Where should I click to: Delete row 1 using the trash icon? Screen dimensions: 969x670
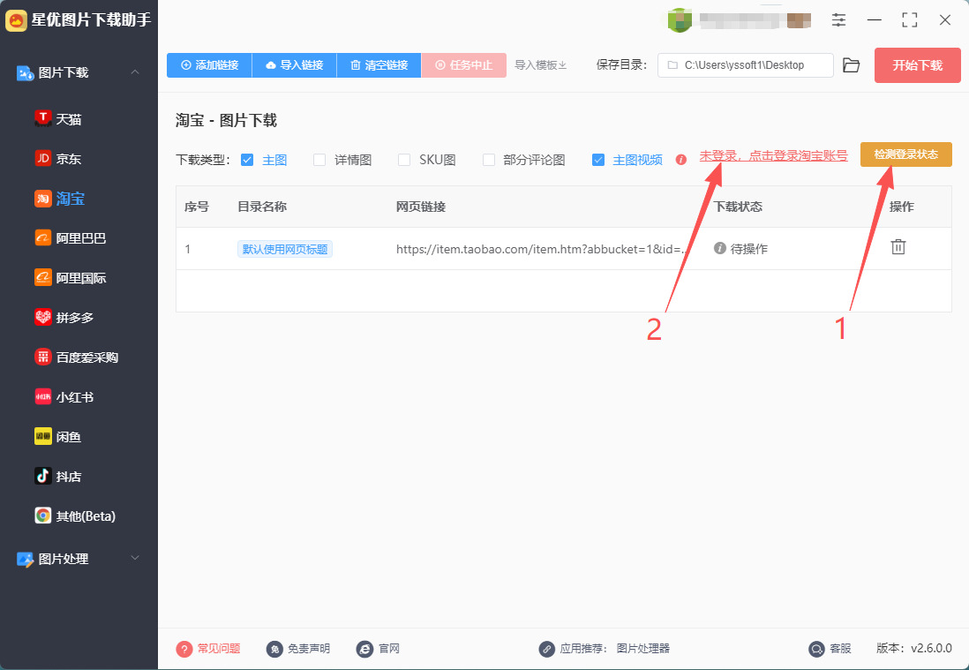click(898, 246)
